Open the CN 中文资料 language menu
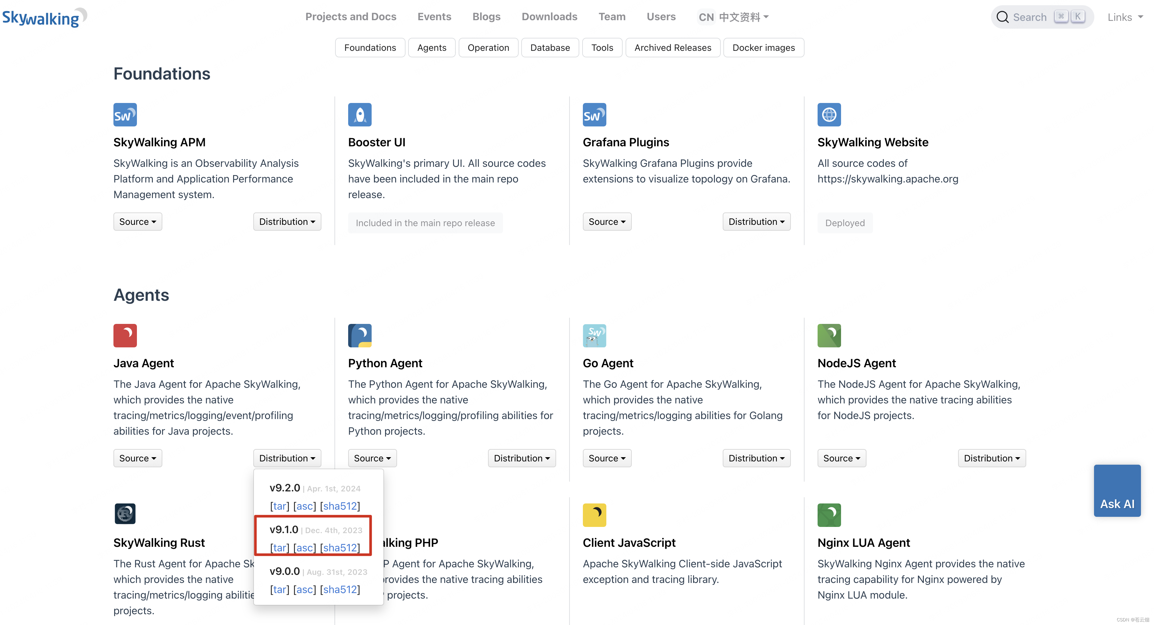The width and height of the screenshot is (1154, 625). [x=733, y=17]
